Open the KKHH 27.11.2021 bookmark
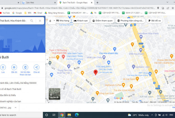 pos(132,13)
